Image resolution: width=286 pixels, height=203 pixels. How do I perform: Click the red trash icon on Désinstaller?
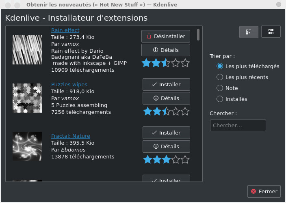coord(149,36)
